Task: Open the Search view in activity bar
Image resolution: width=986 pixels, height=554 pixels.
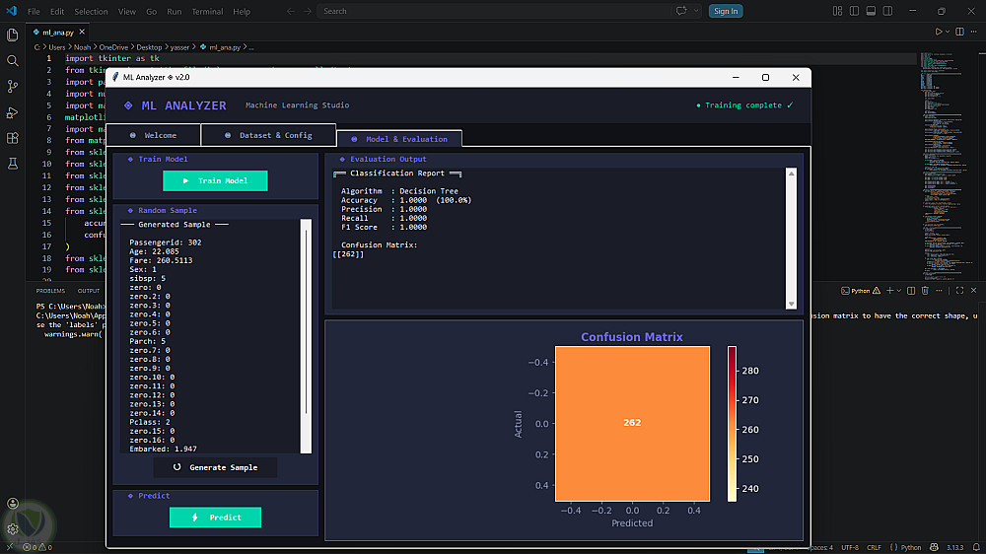Action: tap(13, 60)
